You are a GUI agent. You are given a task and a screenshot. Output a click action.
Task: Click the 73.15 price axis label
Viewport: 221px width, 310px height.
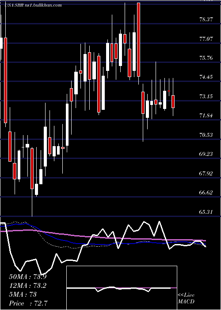206,97
